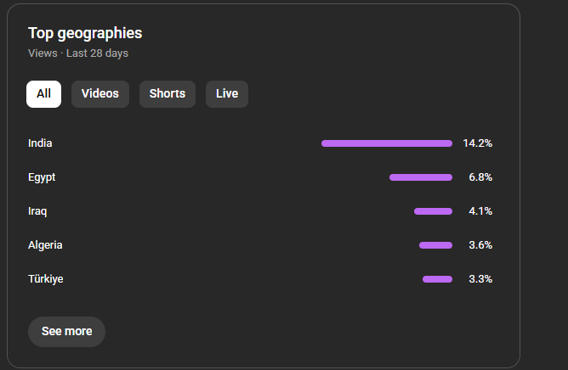568x370 pixels.
Task: Click the Views Last 28 days subtitle
Action: pos(78,53)
